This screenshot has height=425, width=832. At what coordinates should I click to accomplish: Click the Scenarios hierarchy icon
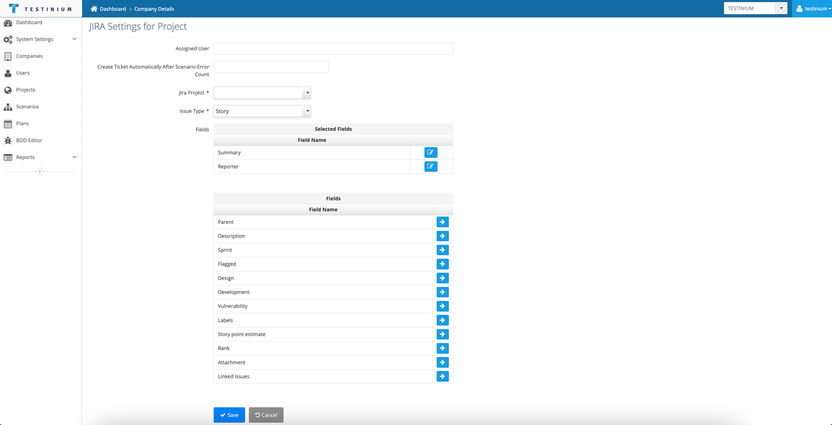tap(8, 107)
